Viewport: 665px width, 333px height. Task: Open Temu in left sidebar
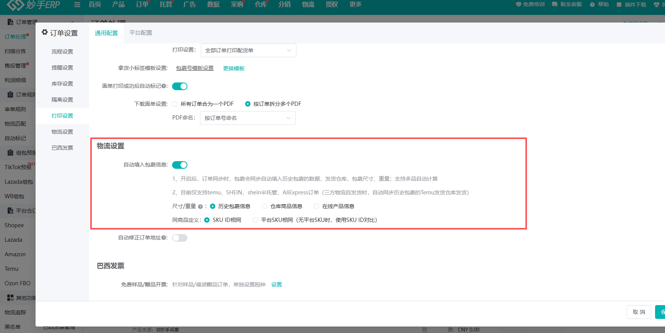[x=11, y=269]
